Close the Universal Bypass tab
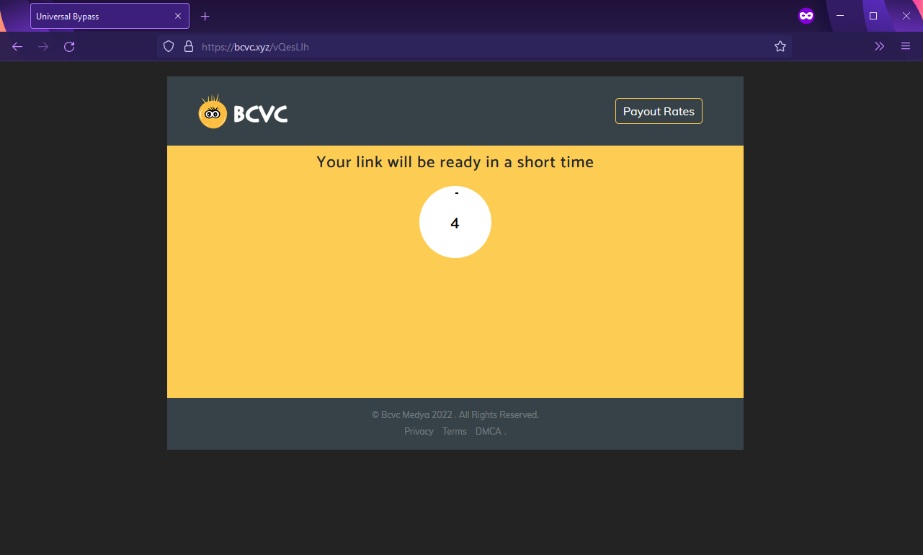The image size is (923, 555). [x=178, y=16]
